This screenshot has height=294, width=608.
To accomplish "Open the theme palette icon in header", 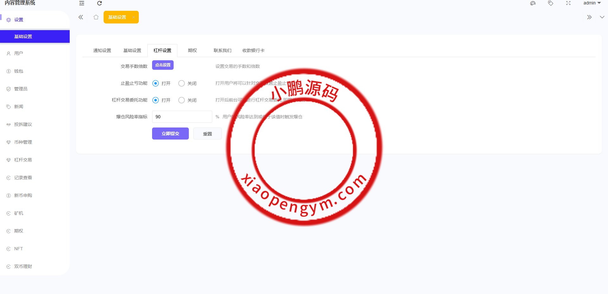I will (x=533, y=3).
